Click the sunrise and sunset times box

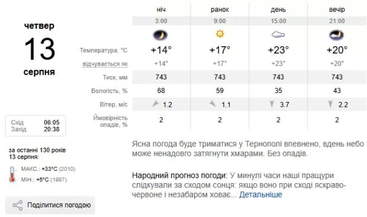click(36, 126)
